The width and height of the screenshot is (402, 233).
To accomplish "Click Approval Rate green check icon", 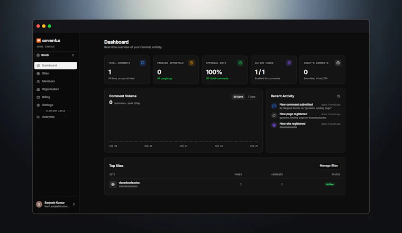I will pyautogui.click(x=240, y=63).
